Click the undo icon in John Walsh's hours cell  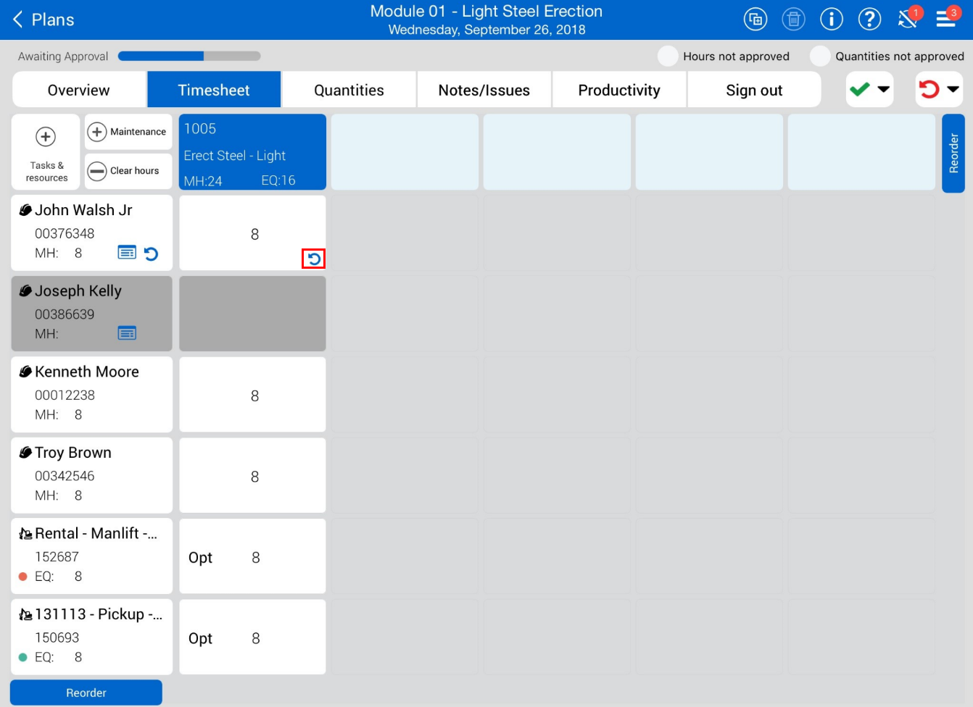point(314,259)
